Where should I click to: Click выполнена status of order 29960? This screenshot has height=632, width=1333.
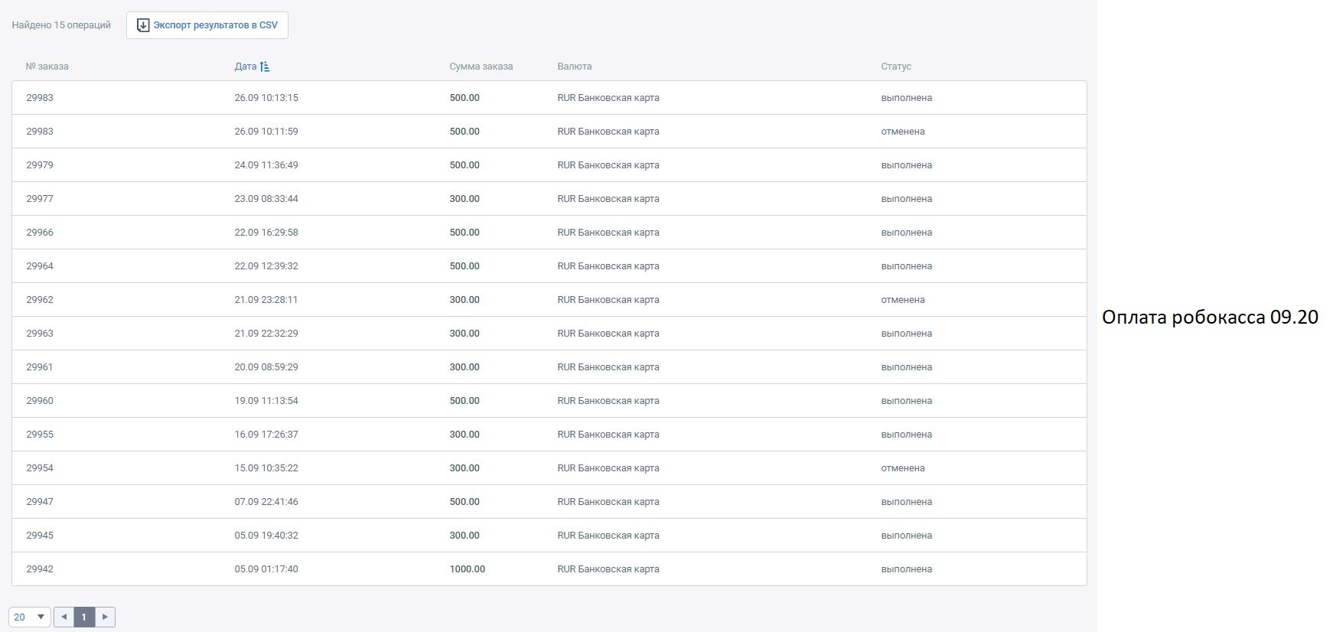(906, 401)
